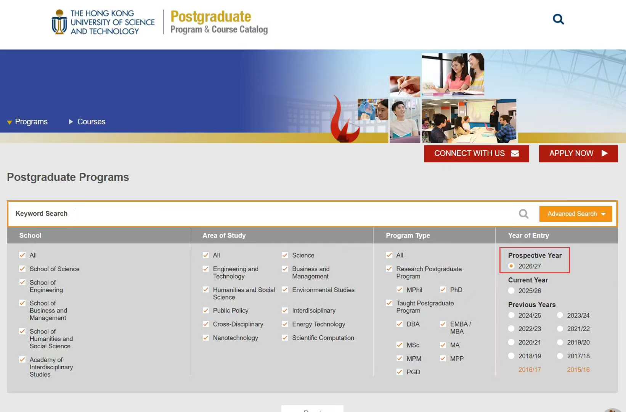Click envelope icon on Connect With Us
The width and height of the screenshot is (626, 412).
point(515,153)
